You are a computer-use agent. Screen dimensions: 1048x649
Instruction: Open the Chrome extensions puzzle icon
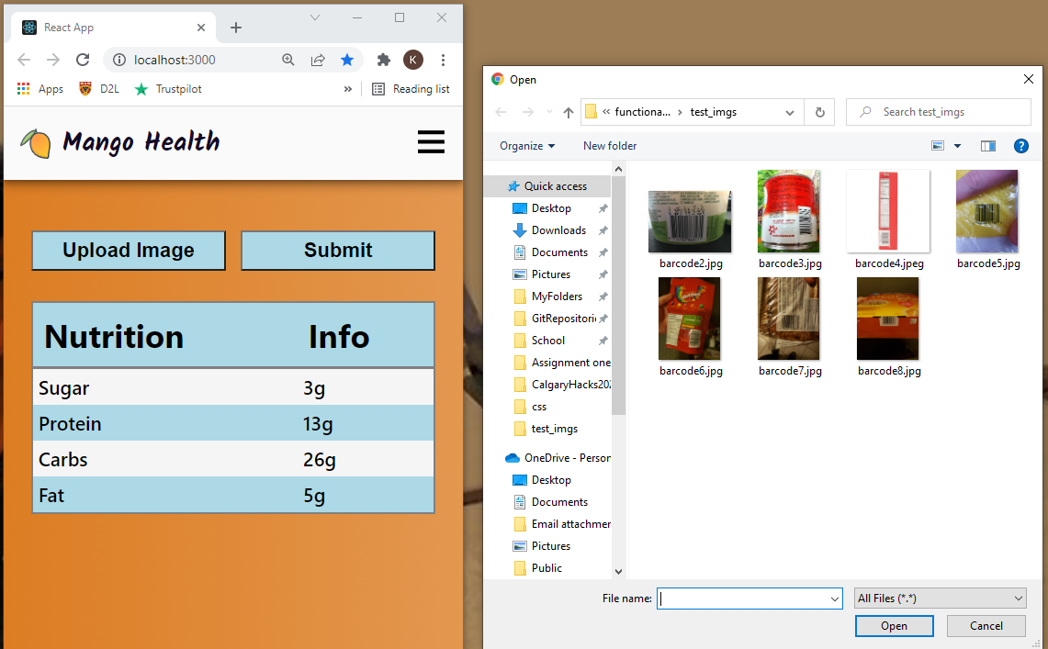click(x=384, y=60)
